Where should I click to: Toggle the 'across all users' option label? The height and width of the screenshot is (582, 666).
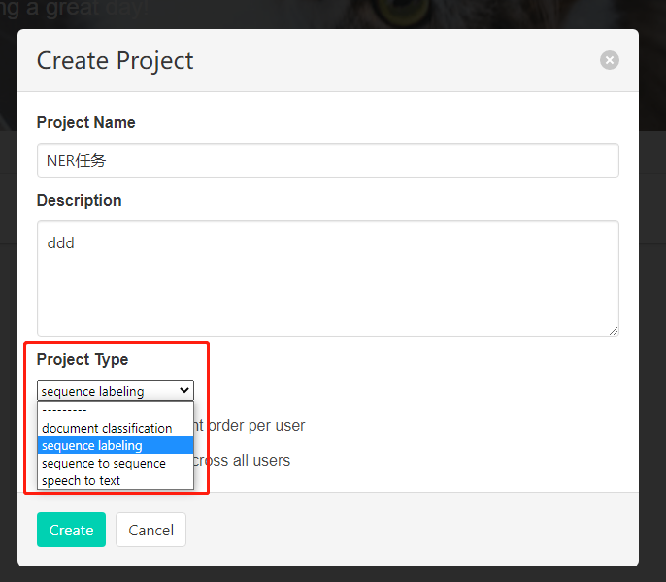pyautogui.click(x=243, y=460)
